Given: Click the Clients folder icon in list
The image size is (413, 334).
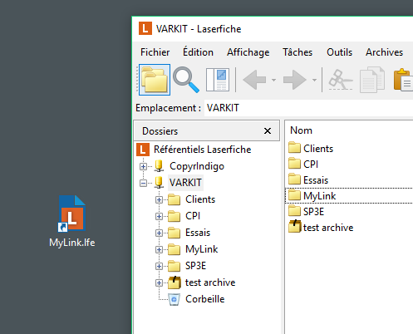Looking at the screenshot, I should (294, 148).
